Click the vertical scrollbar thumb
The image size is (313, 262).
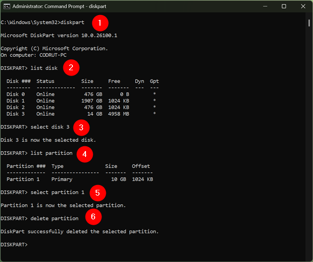click(x=309, y=23)
